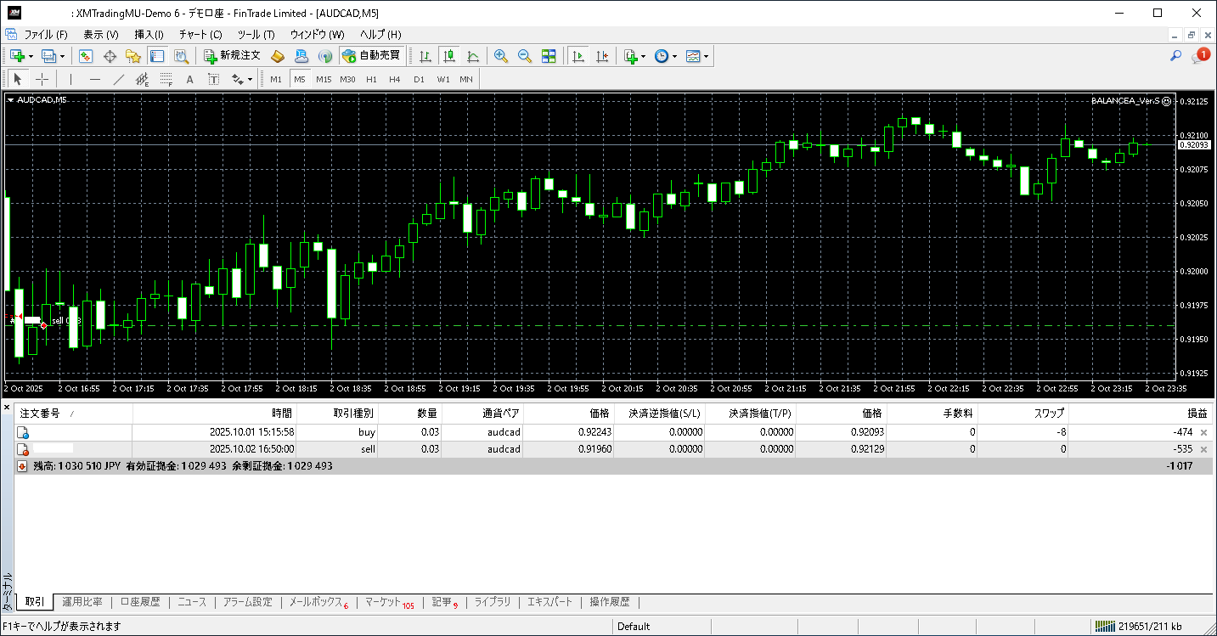
Task: Open the search magnifier icon
Action: [1176, 56]
